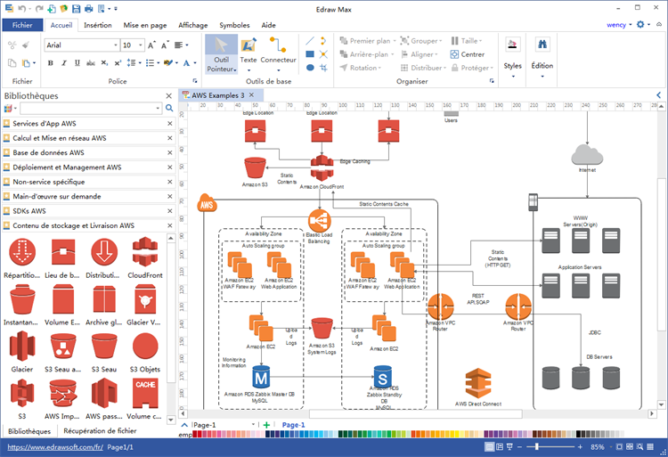The image size is (668, 457).
Task: Open the Fichier menu
Action: pyautogui.click(x=22, y=25)
